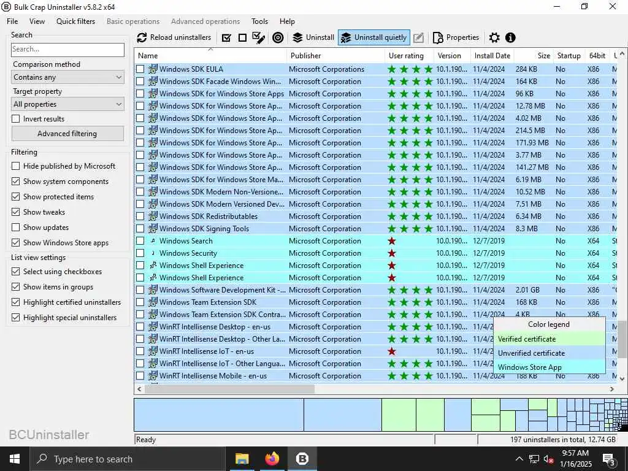Click the taskbar clock and date
Screen dimensions: 628x471
pyautogui.click(x=575, y=459)
